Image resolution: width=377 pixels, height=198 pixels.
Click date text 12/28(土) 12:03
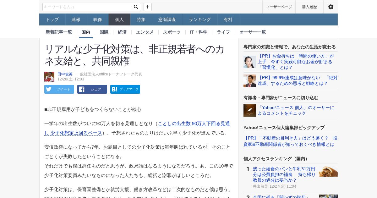coord(71,79)
